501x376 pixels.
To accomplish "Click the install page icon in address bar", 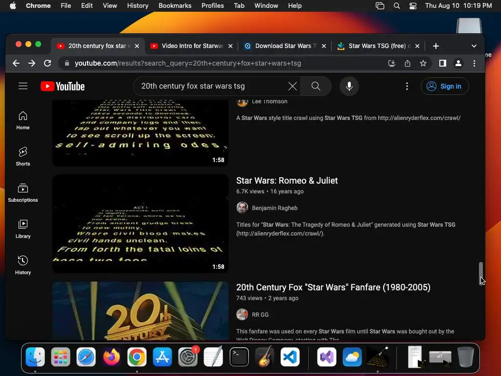I will (x=392, y=63).
